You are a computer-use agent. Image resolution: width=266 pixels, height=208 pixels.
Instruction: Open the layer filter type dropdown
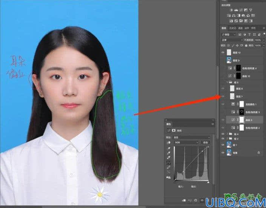[x=228, y=35]
